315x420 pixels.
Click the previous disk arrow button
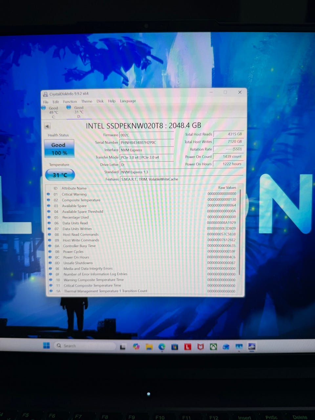(47, 126)
